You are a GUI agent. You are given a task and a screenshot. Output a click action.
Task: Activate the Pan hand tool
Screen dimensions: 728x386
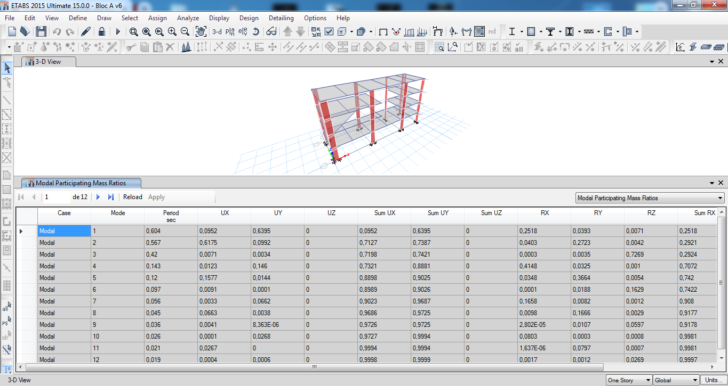pyautogui.click(x=201, y=31)
